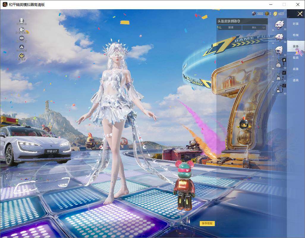Click the silver currency icon beside 3600
This screenshot has height=238, width=305.
pos(254,14)
